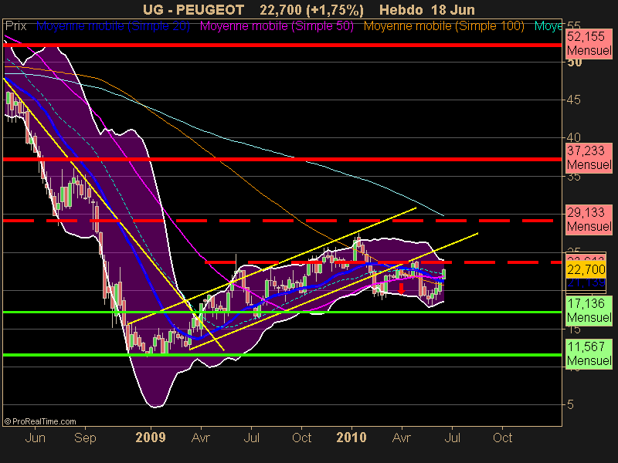Click the 2010 time axis label
The height and width of the screenshot is (463, 618).
click(351, 438)
